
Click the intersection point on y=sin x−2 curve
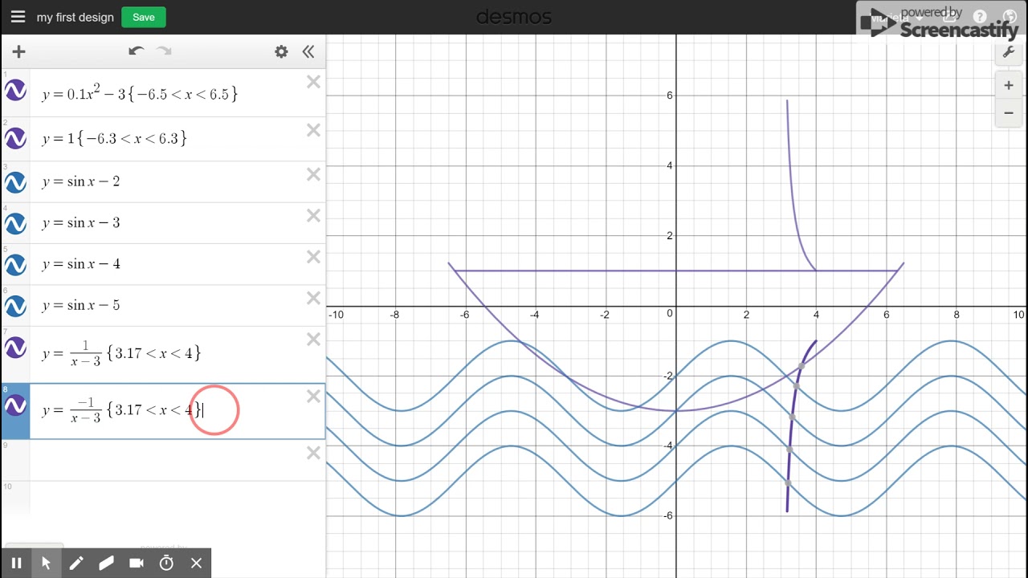tap(801, 365)
